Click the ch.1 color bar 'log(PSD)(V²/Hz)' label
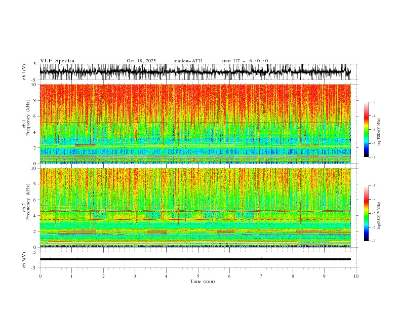 [379, 132]
